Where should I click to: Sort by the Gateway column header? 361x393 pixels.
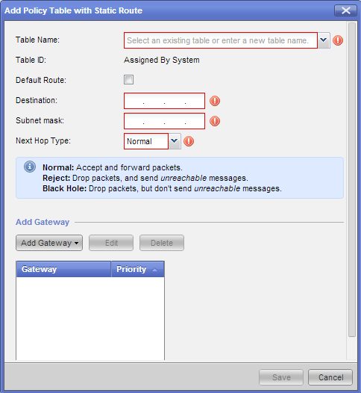pyautogui.click(x=63, y=269)
